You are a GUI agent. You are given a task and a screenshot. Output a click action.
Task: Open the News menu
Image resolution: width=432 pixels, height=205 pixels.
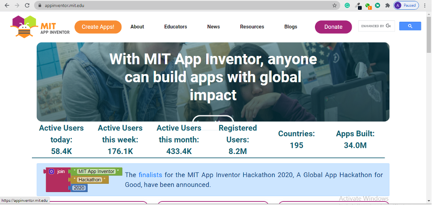(x=213, y=27)
